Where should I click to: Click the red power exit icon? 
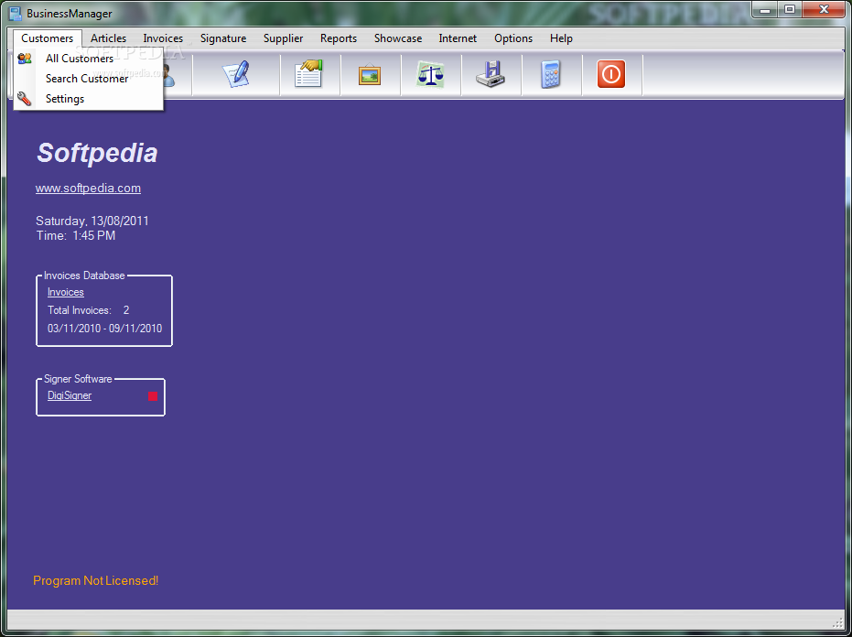tap(611, 74)
